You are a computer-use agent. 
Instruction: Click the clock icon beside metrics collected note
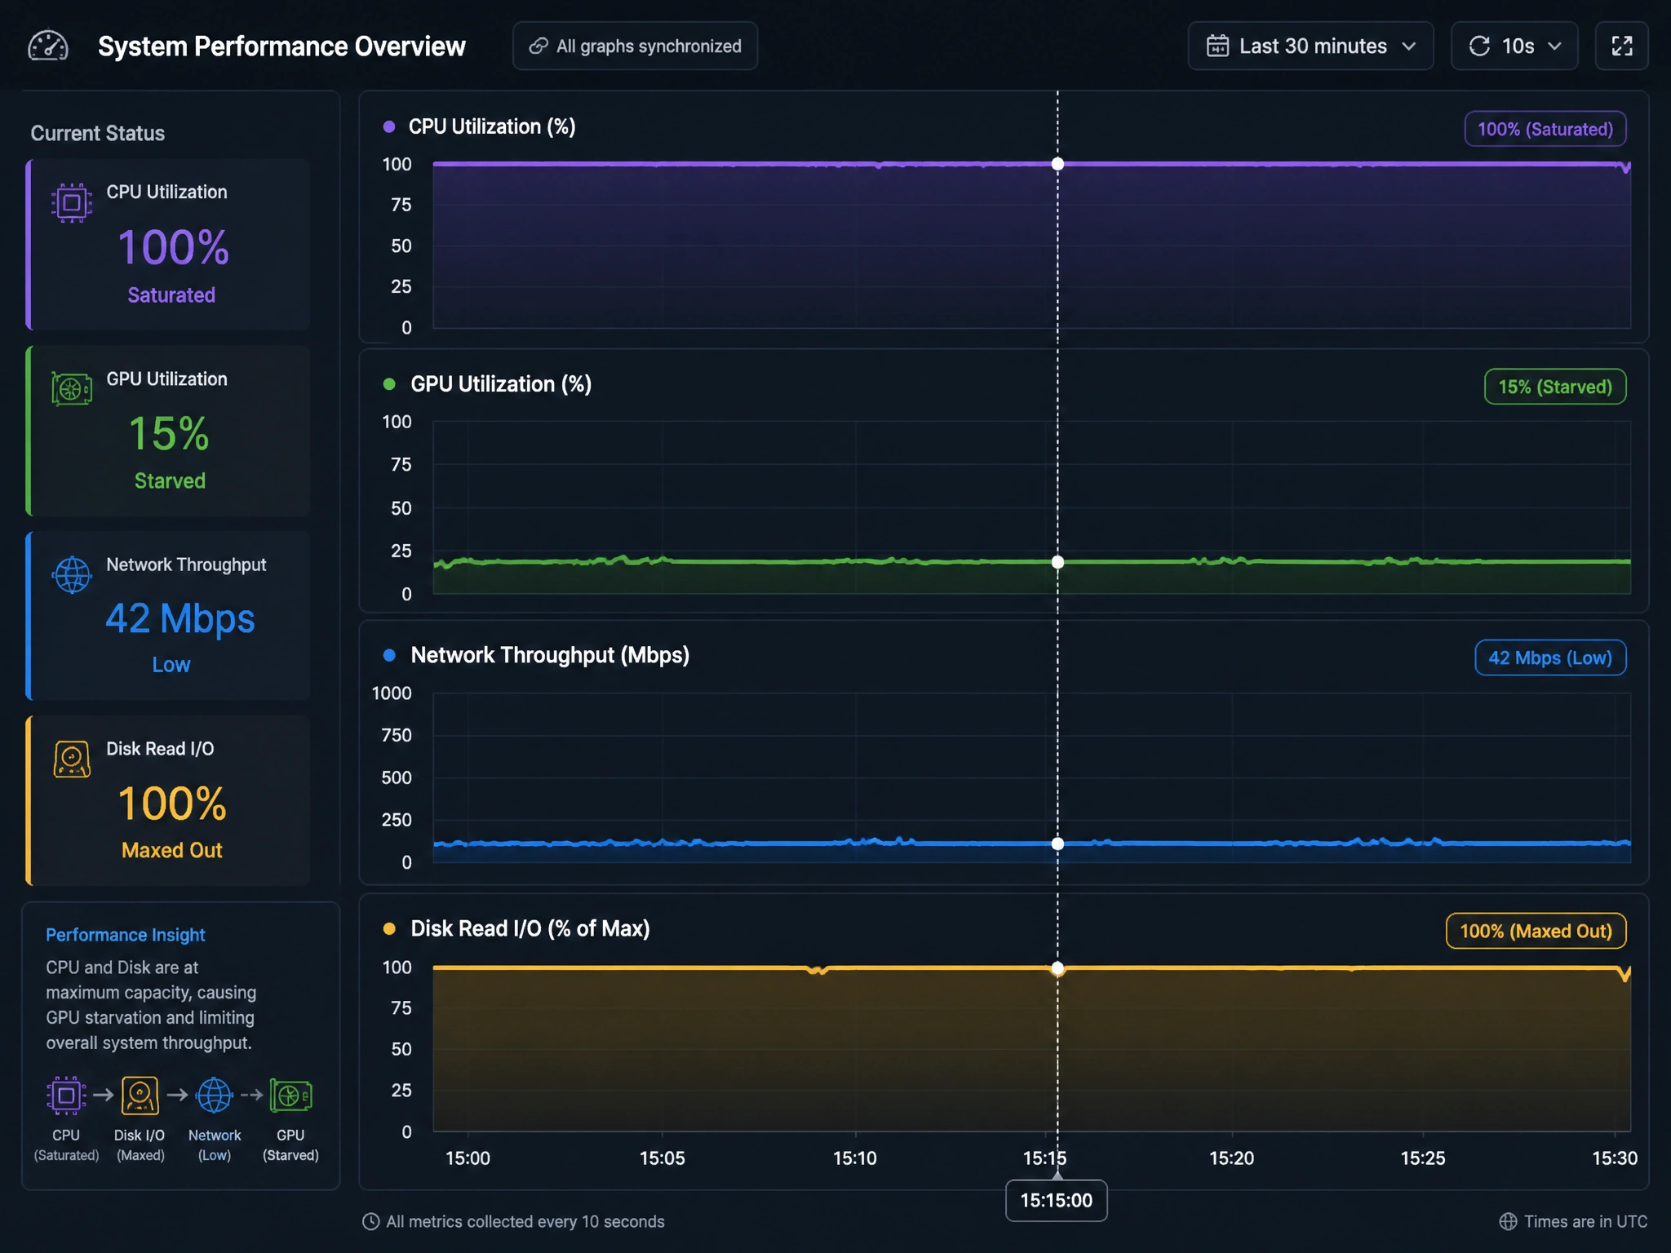coord(370,1221)
